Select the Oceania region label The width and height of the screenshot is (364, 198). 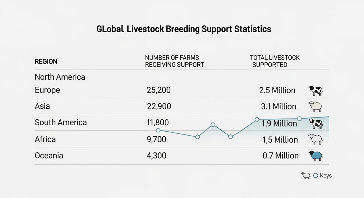[x=49, y=155]
